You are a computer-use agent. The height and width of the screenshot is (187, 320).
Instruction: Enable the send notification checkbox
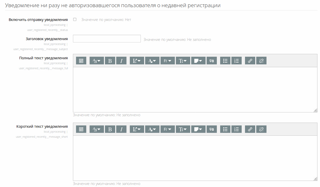point(75,19)
